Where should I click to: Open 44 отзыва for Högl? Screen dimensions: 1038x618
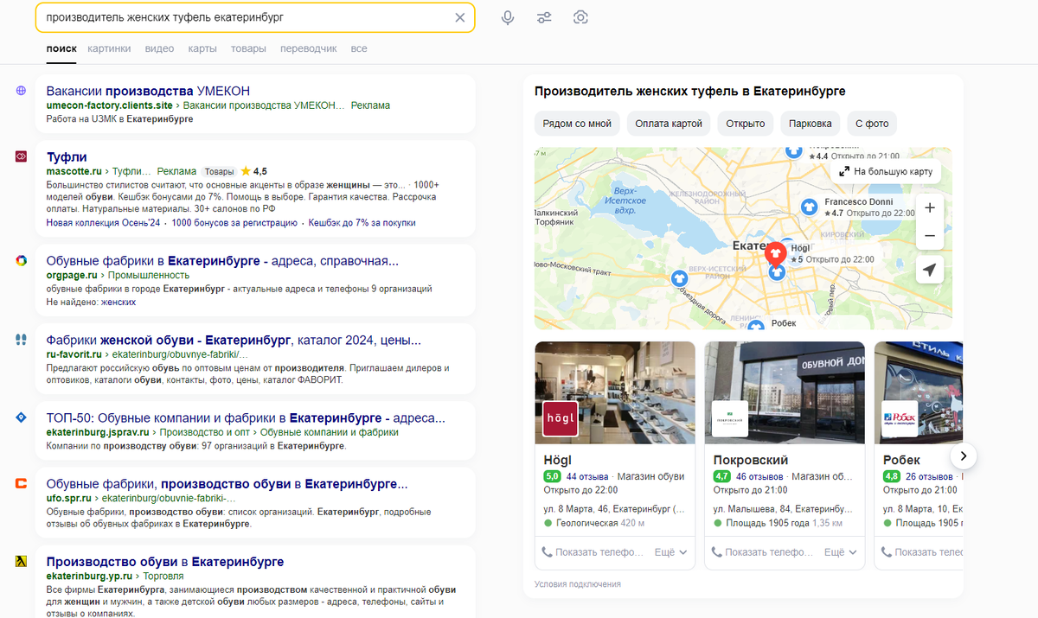[587, 476]
